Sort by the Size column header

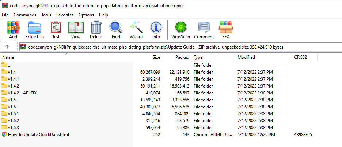pyautogui.click(x=148, y=57)
